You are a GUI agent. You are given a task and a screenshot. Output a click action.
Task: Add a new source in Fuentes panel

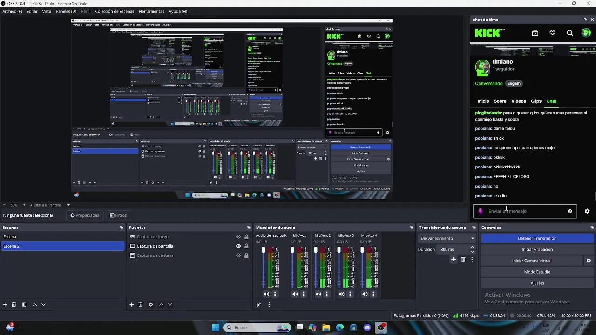point(132,305)
